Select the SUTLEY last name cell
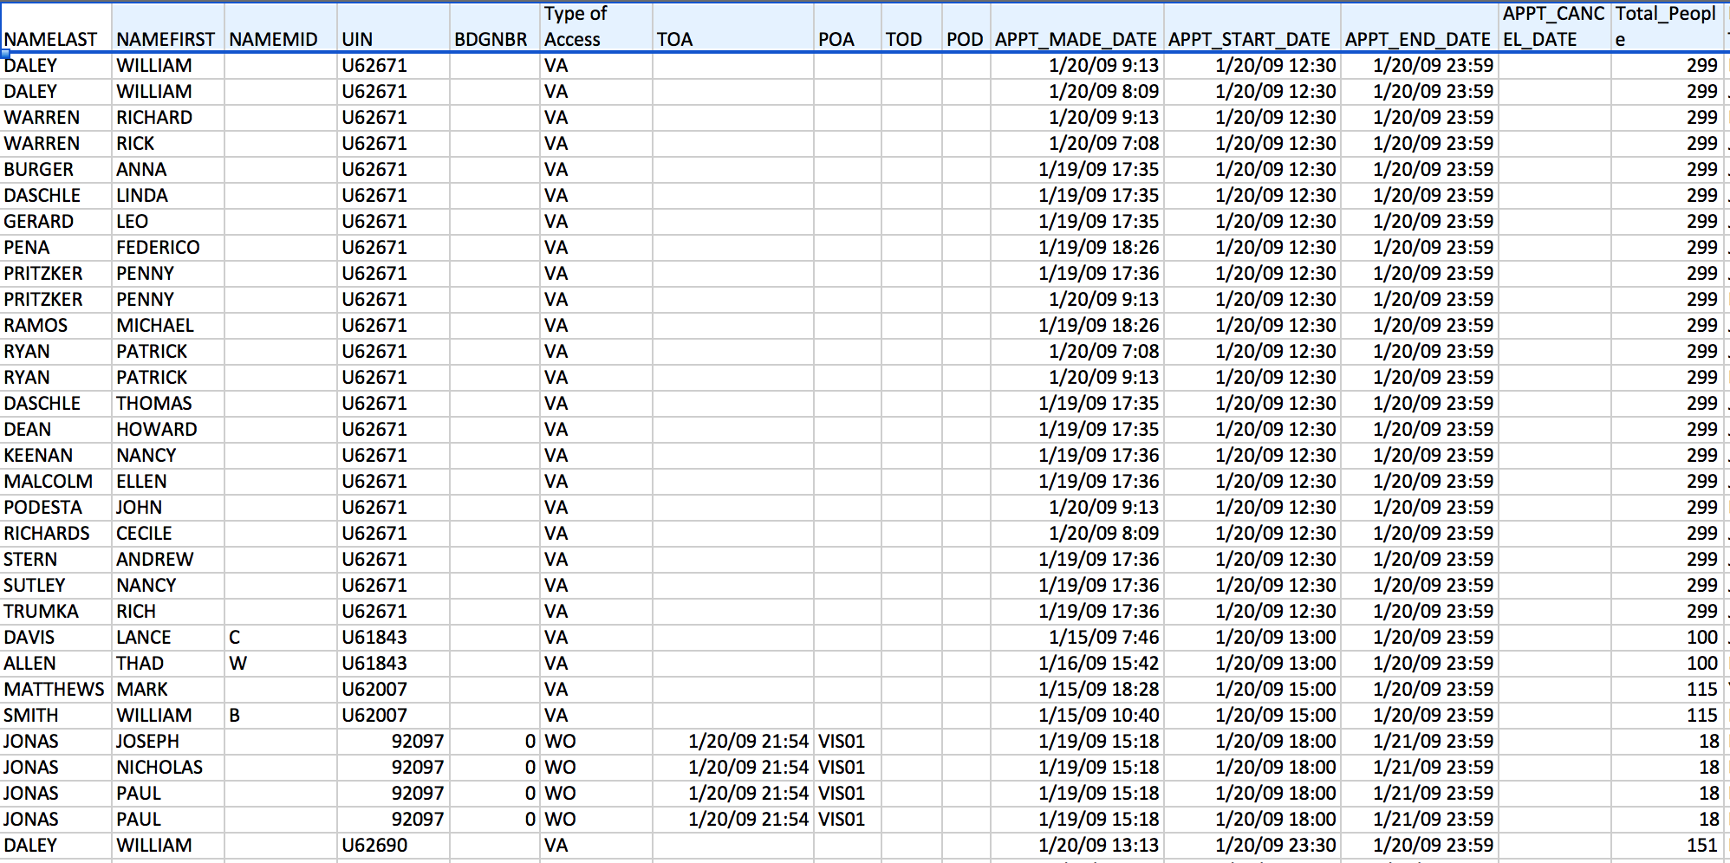 [x=55, y=586]
